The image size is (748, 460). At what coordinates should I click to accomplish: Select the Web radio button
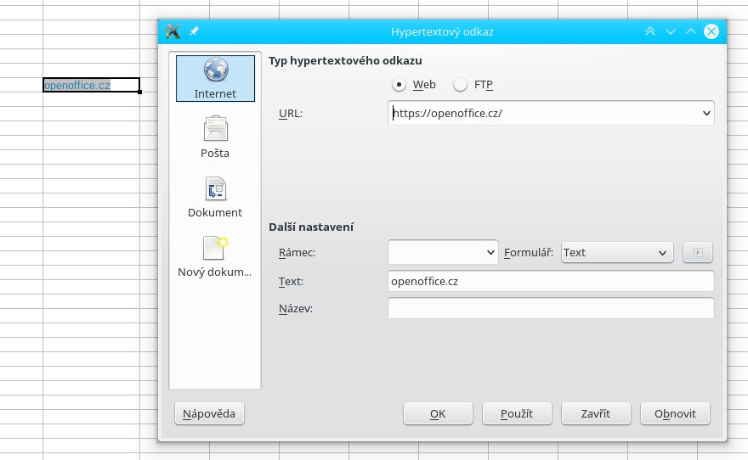(399, 85)
